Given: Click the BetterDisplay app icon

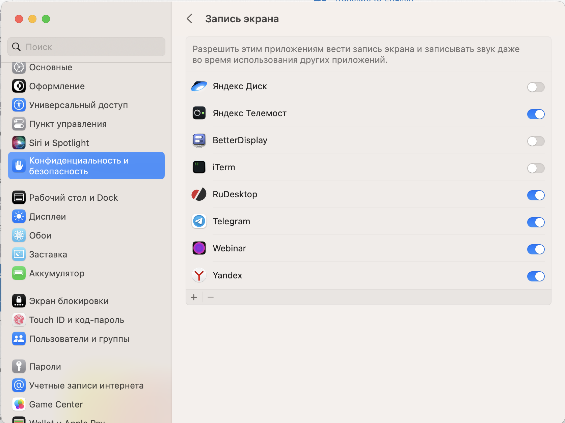Looking at the screenshot, I should pyautogui.click(x=199, y=140).
